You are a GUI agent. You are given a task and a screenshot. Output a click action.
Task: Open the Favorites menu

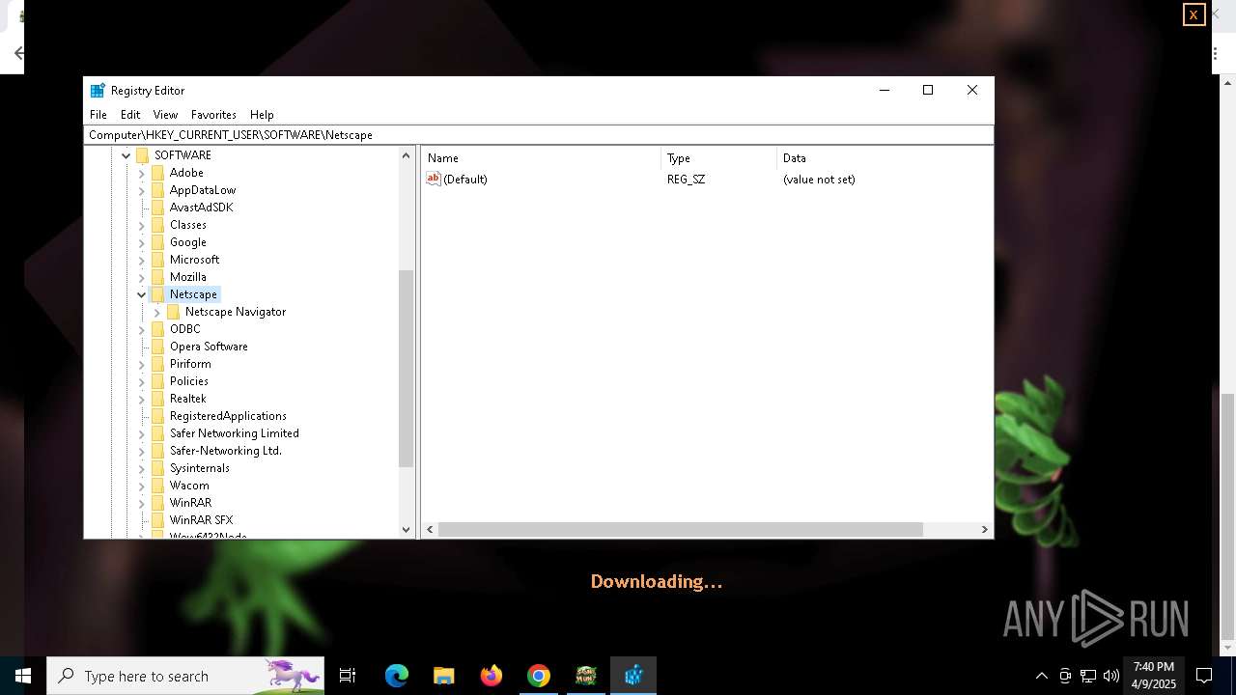[213, 114]
